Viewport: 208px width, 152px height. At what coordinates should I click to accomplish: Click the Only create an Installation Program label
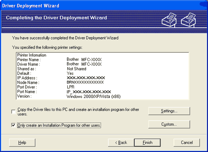[x=59, y=125]
